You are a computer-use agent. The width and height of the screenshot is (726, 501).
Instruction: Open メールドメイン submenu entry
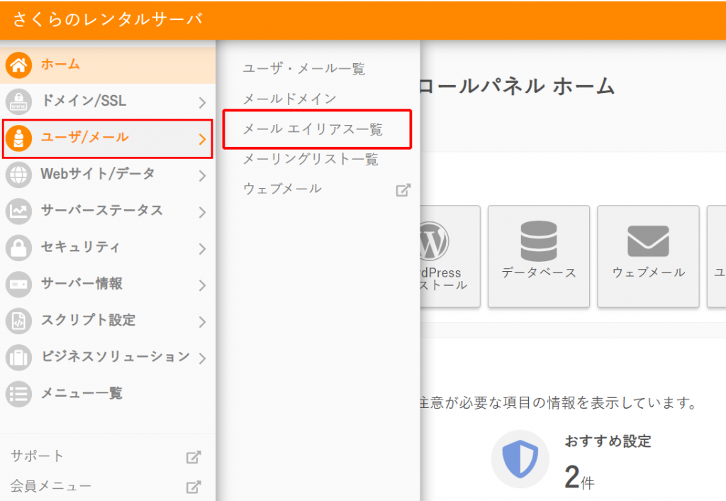(289, 99)
